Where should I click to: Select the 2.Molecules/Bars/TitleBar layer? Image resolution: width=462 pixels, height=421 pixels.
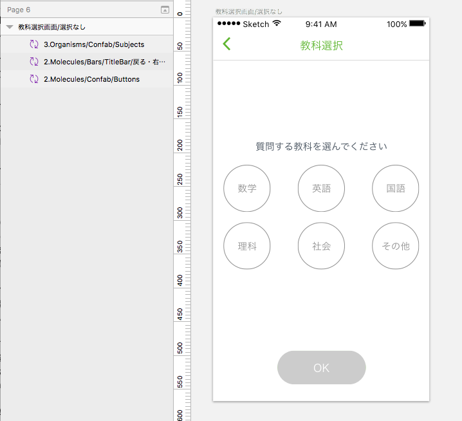87,62
